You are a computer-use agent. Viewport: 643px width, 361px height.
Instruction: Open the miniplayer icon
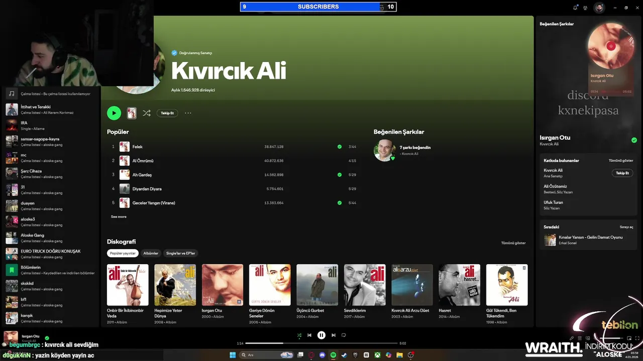pyautogui.click(x=629, y=338)
